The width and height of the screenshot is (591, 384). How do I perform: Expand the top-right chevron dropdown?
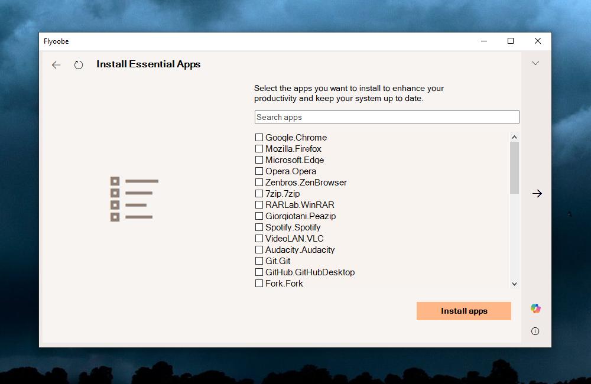point(535,63)
